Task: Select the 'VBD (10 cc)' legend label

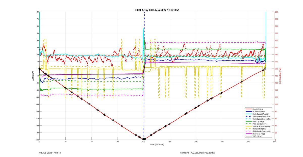Action: [x=257, y=136]
